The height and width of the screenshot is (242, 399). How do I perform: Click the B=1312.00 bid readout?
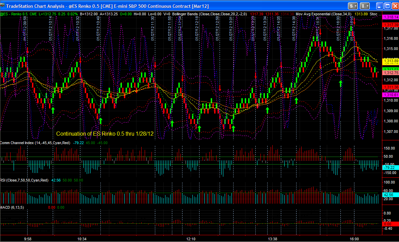tap(89, 14)
